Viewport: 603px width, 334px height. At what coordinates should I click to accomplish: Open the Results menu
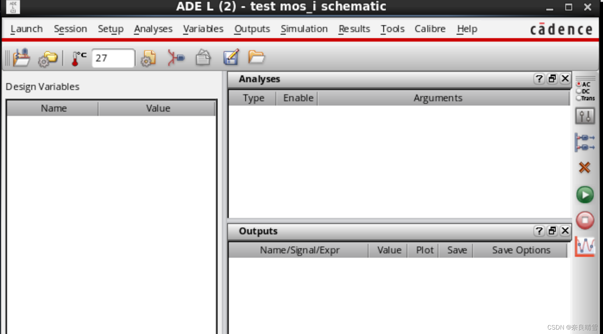point(354,29)
